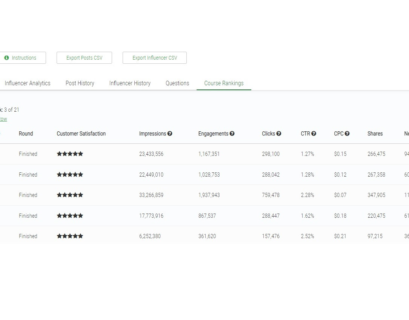Viewport: 409px width, 320px height.
Task: Click the 759,478 clicks value cell
Action: [x=271, y=195]
